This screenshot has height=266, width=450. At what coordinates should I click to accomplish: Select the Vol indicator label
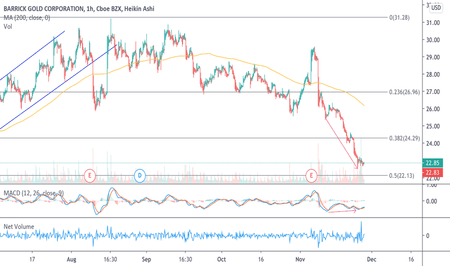pyautogui.click(x=8, y=27)
